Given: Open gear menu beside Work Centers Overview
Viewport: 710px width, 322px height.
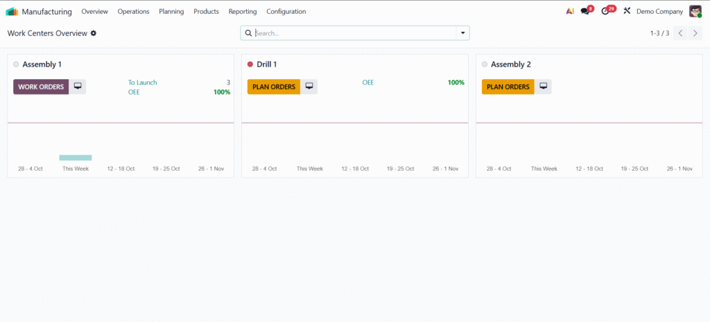Looking at the screenshot, I should [x=94, y=33].
